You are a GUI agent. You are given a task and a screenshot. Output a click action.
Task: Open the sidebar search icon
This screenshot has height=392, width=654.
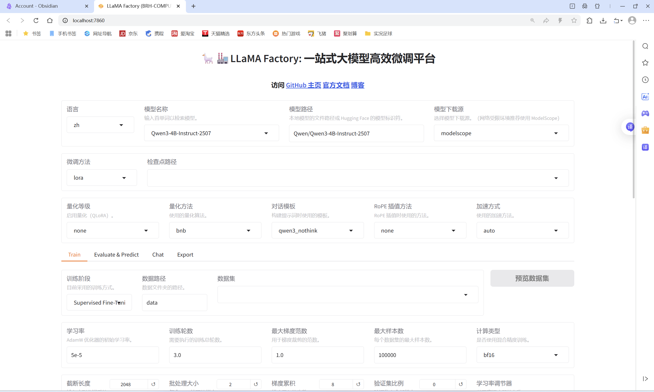(645, 46)
